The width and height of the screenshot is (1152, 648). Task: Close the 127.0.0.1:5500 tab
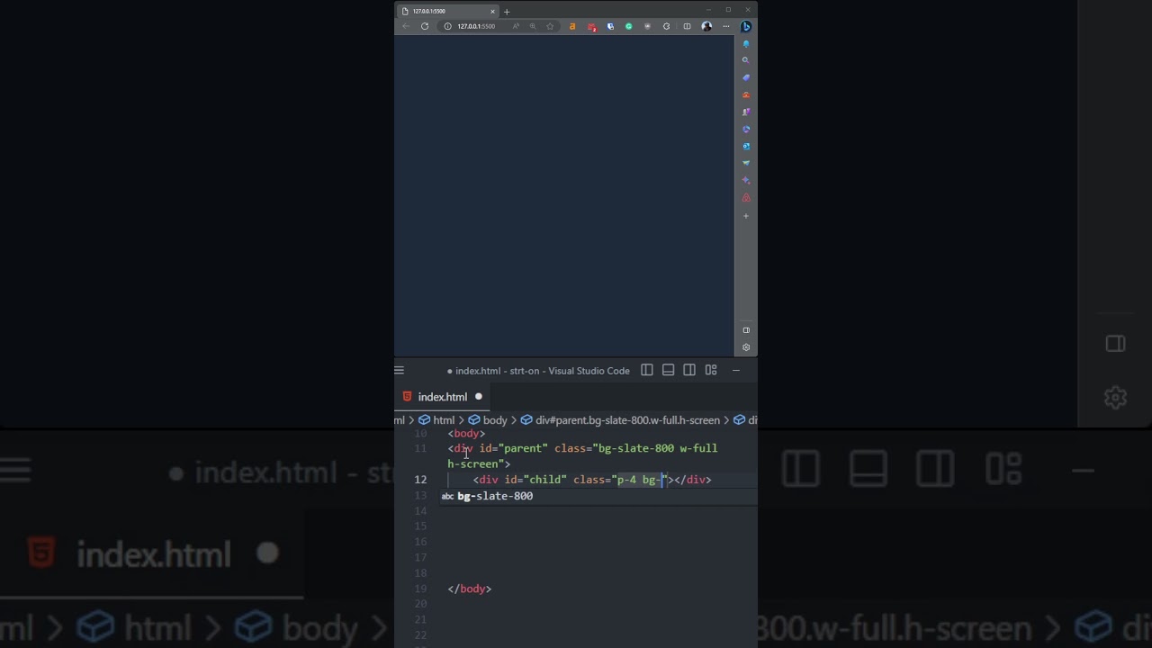492,11
